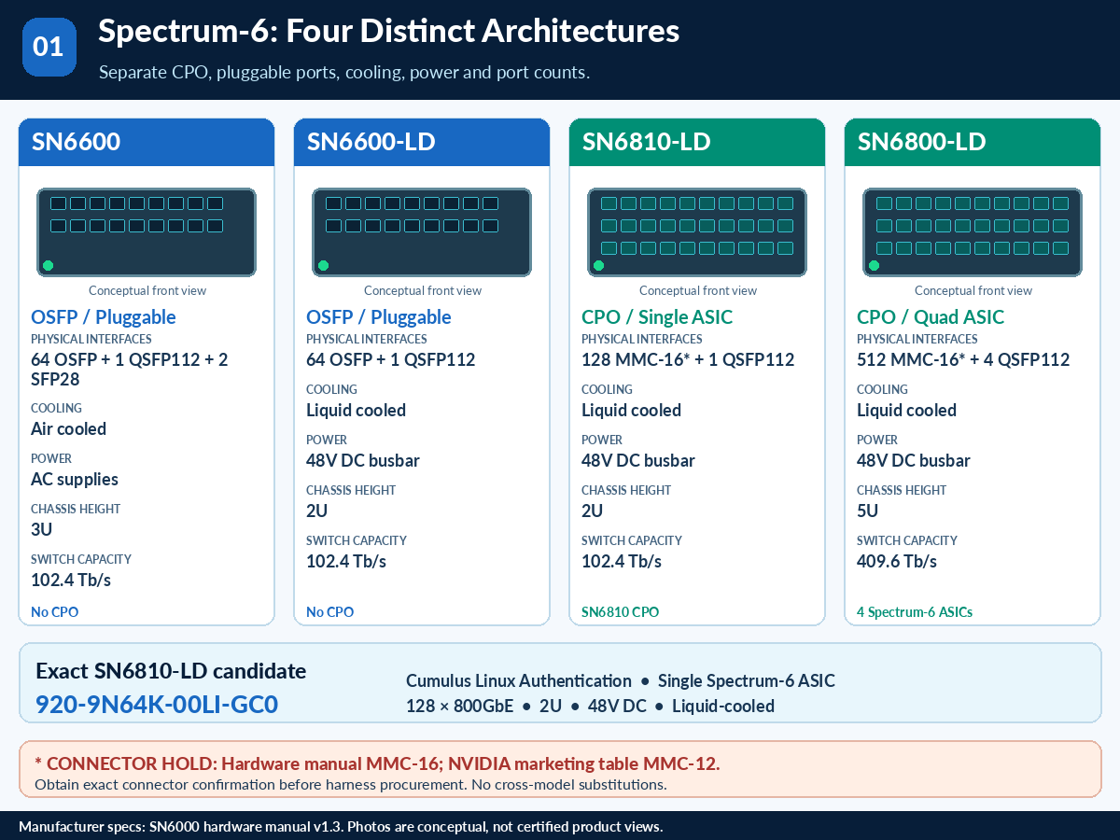Click the 'CPO / Quad ASIC' heading

(x=931, y=317)
